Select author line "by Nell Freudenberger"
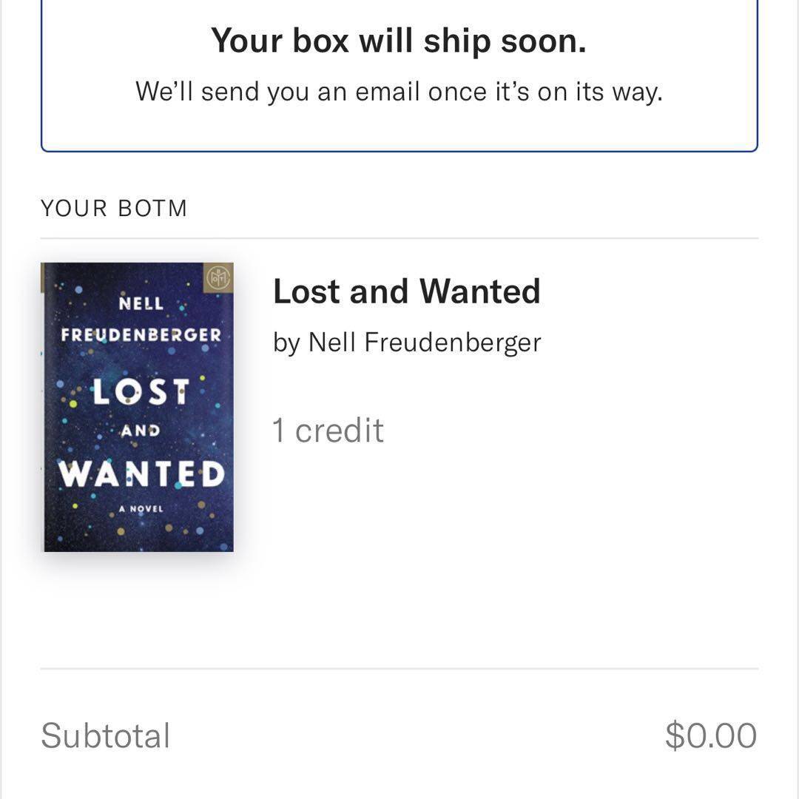 [407, 343]
